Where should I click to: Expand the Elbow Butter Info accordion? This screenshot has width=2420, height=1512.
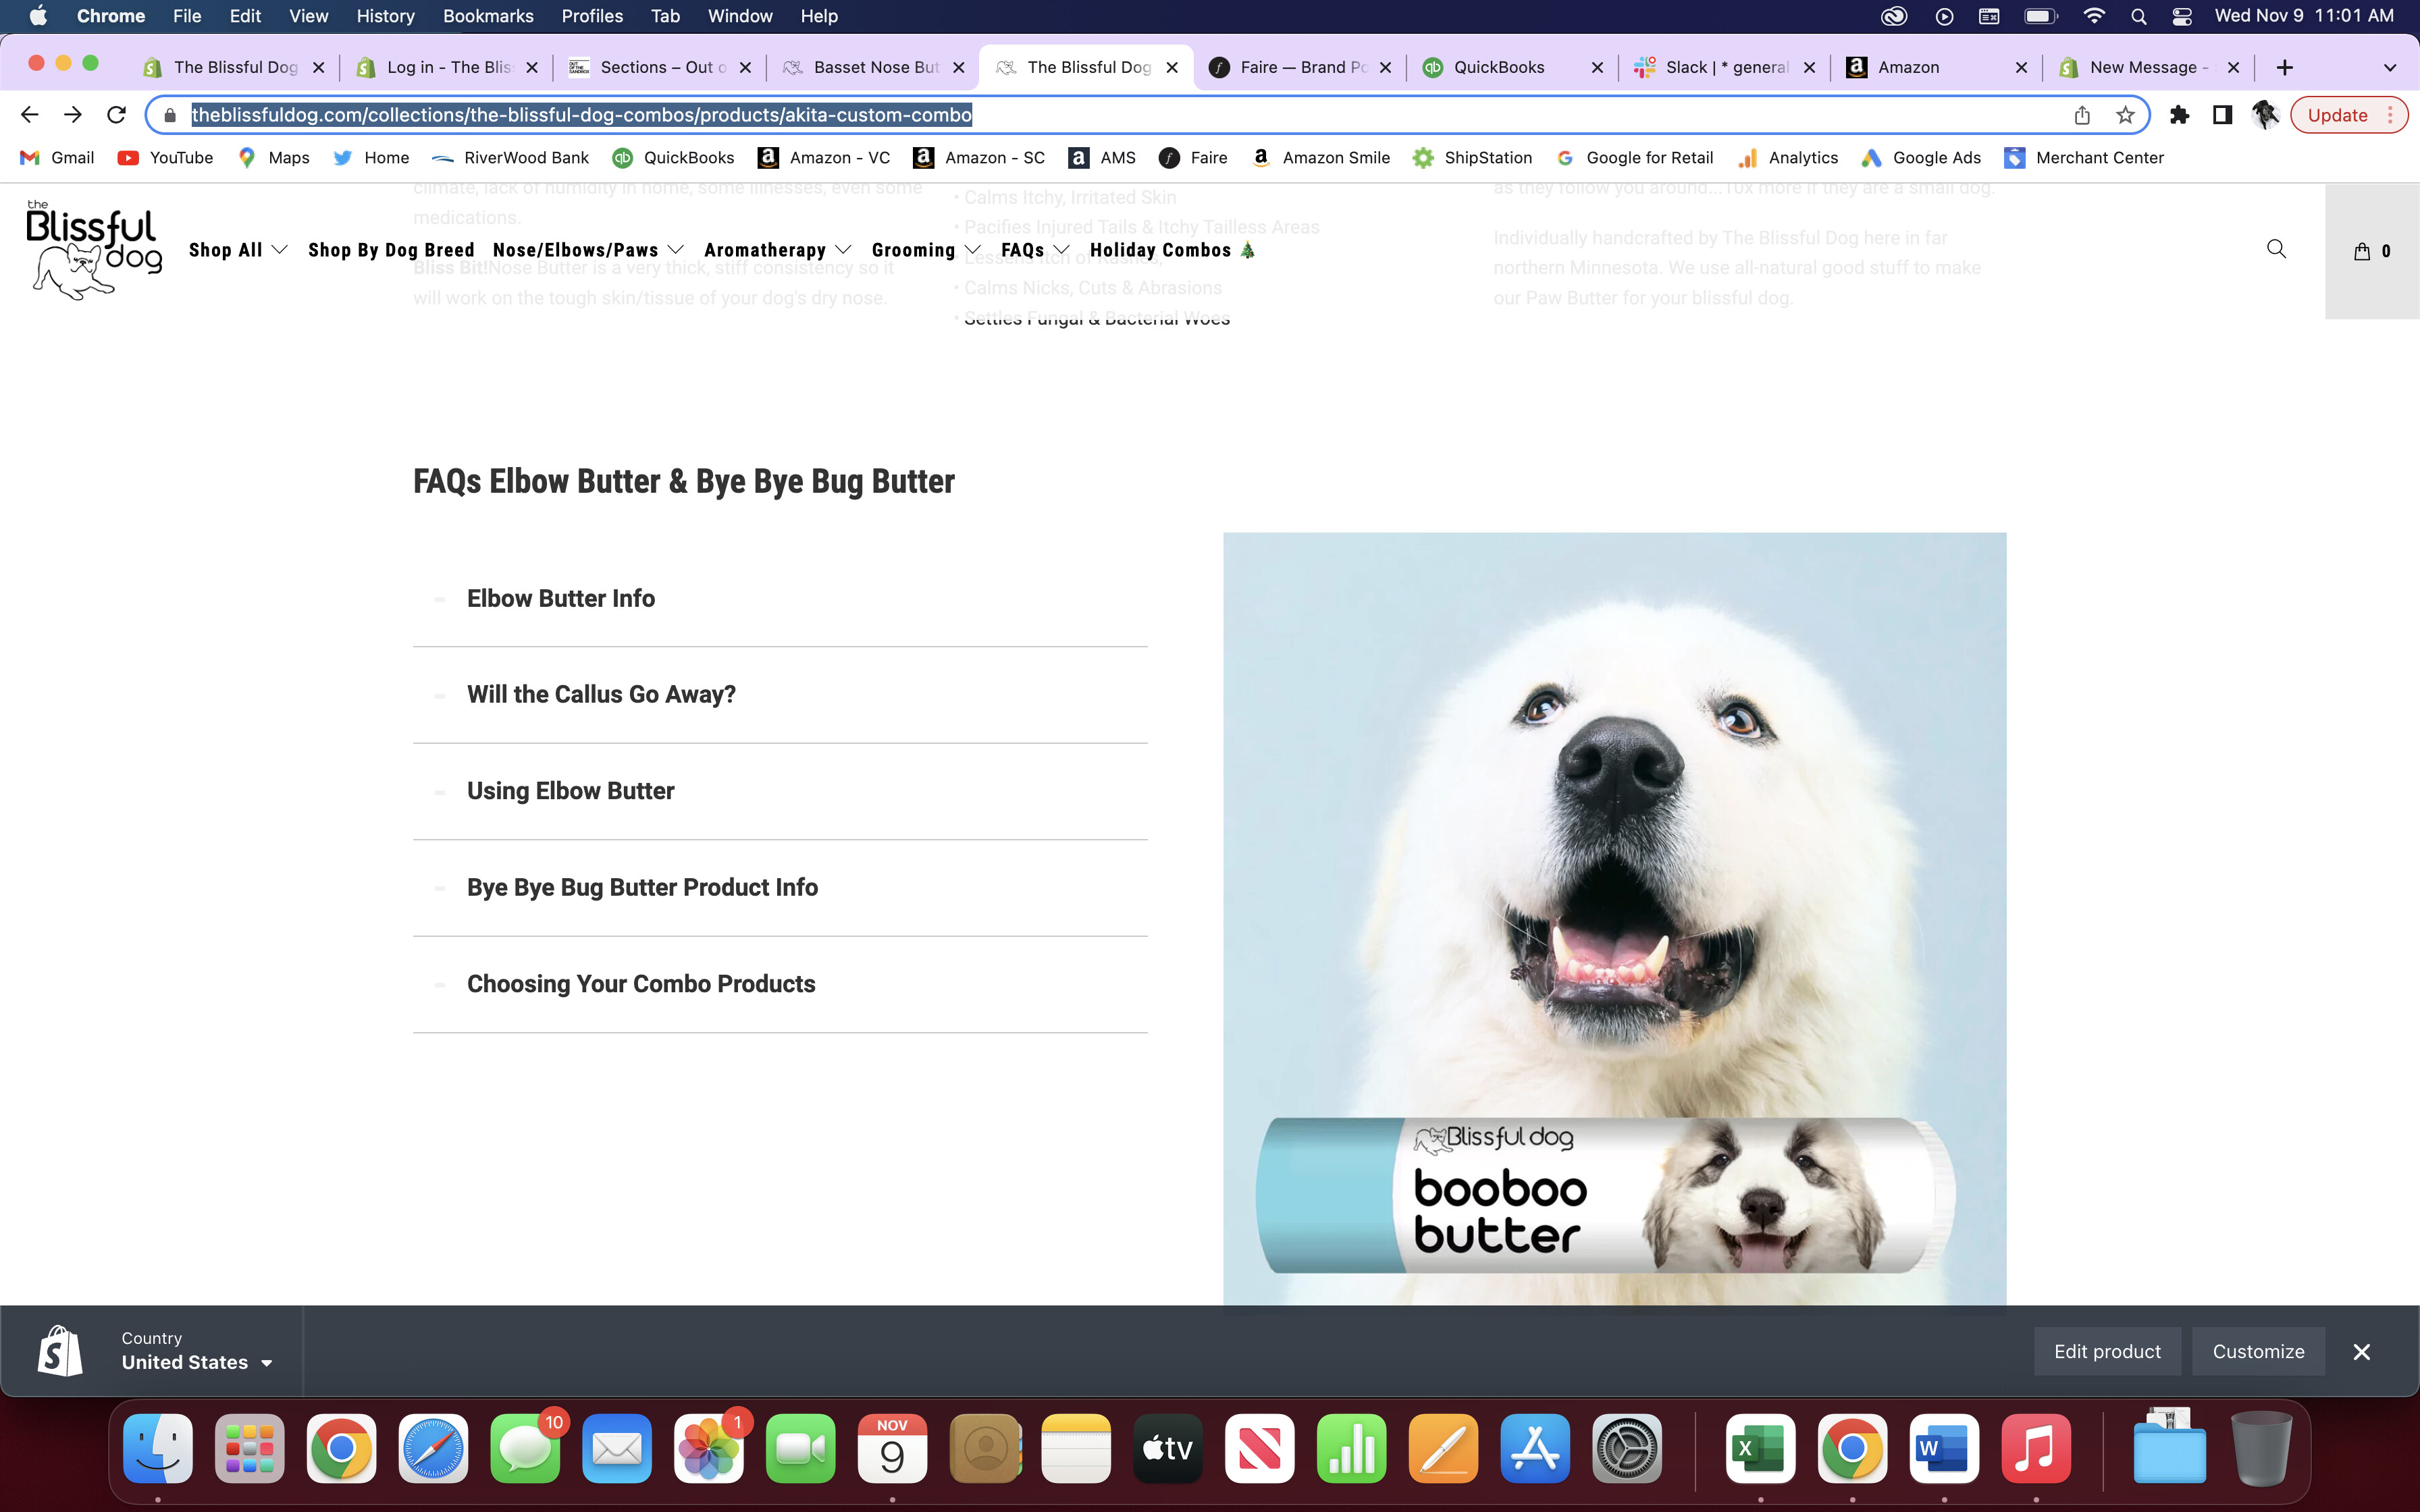click(560, 598)
